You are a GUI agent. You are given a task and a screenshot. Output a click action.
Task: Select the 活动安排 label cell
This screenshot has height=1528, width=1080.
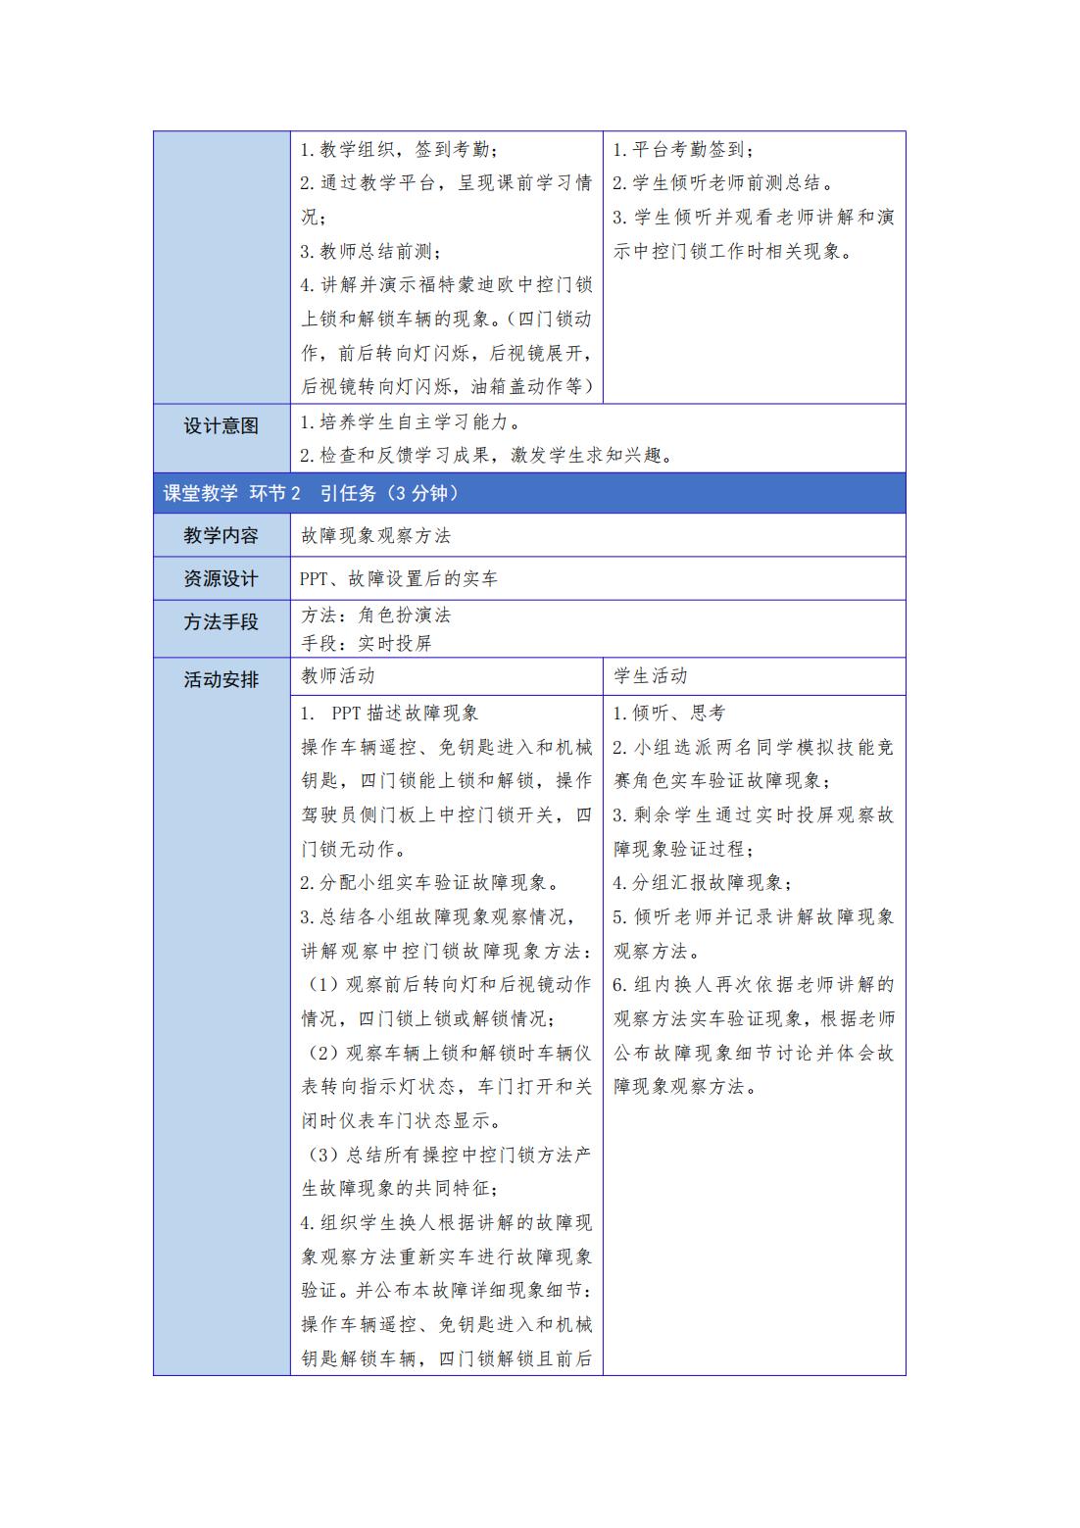221,679
